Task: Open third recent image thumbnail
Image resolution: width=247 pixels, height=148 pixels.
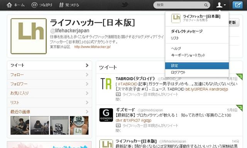Action: [59, 125]
